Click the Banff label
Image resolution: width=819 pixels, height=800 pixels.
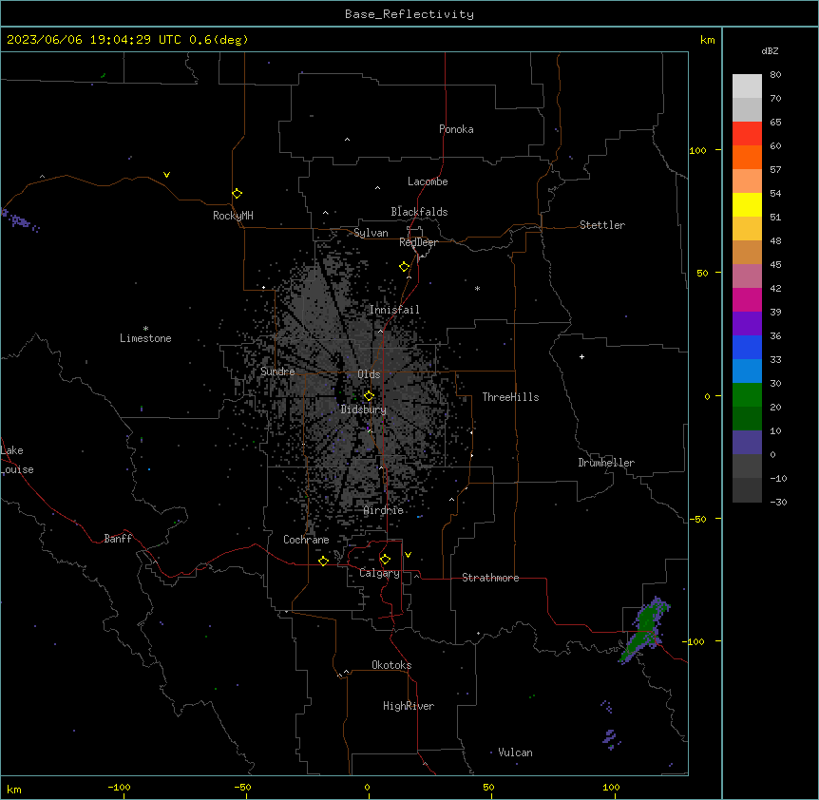pos(118,539)
